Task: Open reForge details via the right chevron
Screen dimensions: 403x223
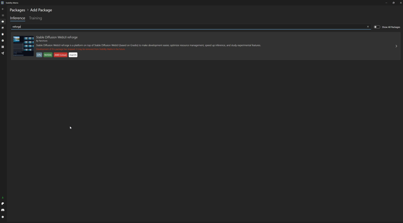Action: click(x=396, y=46)
